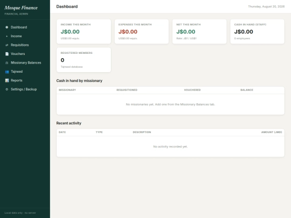Image resolution: width=291 pixels, height=218 pixels.
Task: Select the Registered Members card
Action: [84, 60]
